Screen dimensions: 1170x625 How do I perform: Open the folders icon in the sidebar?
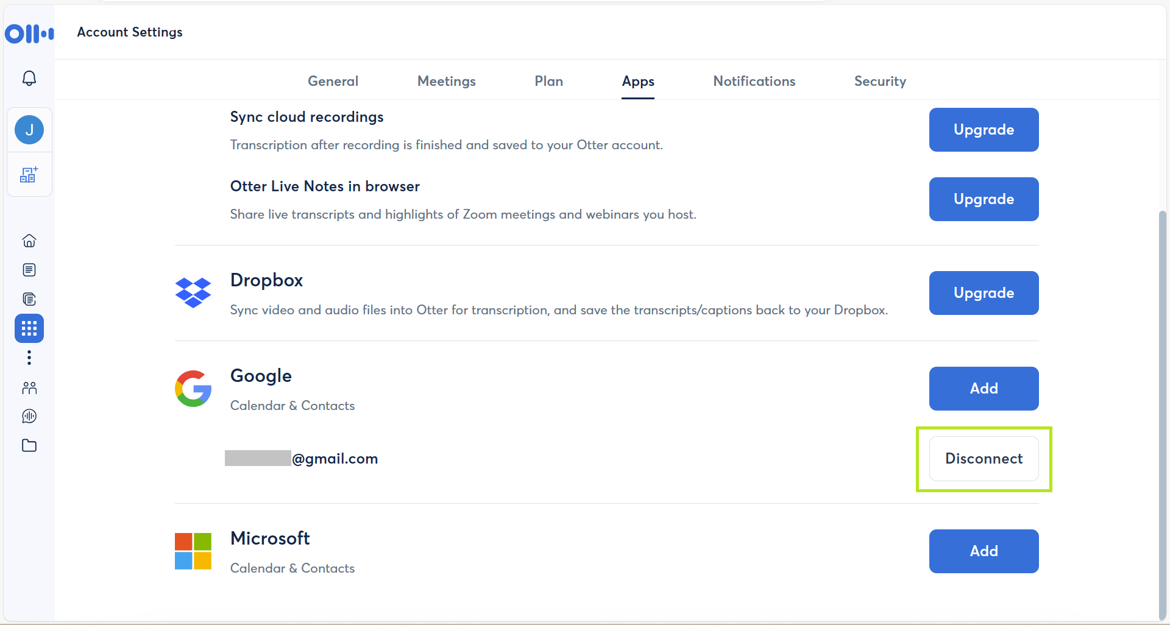29,446
